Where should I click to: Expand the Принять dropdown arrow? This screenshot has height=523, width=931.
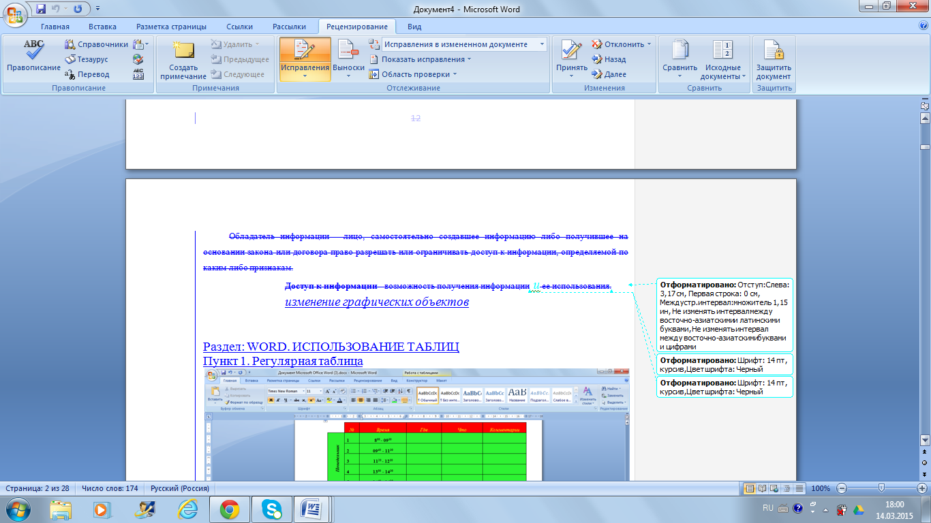click(x=572, y=76)
